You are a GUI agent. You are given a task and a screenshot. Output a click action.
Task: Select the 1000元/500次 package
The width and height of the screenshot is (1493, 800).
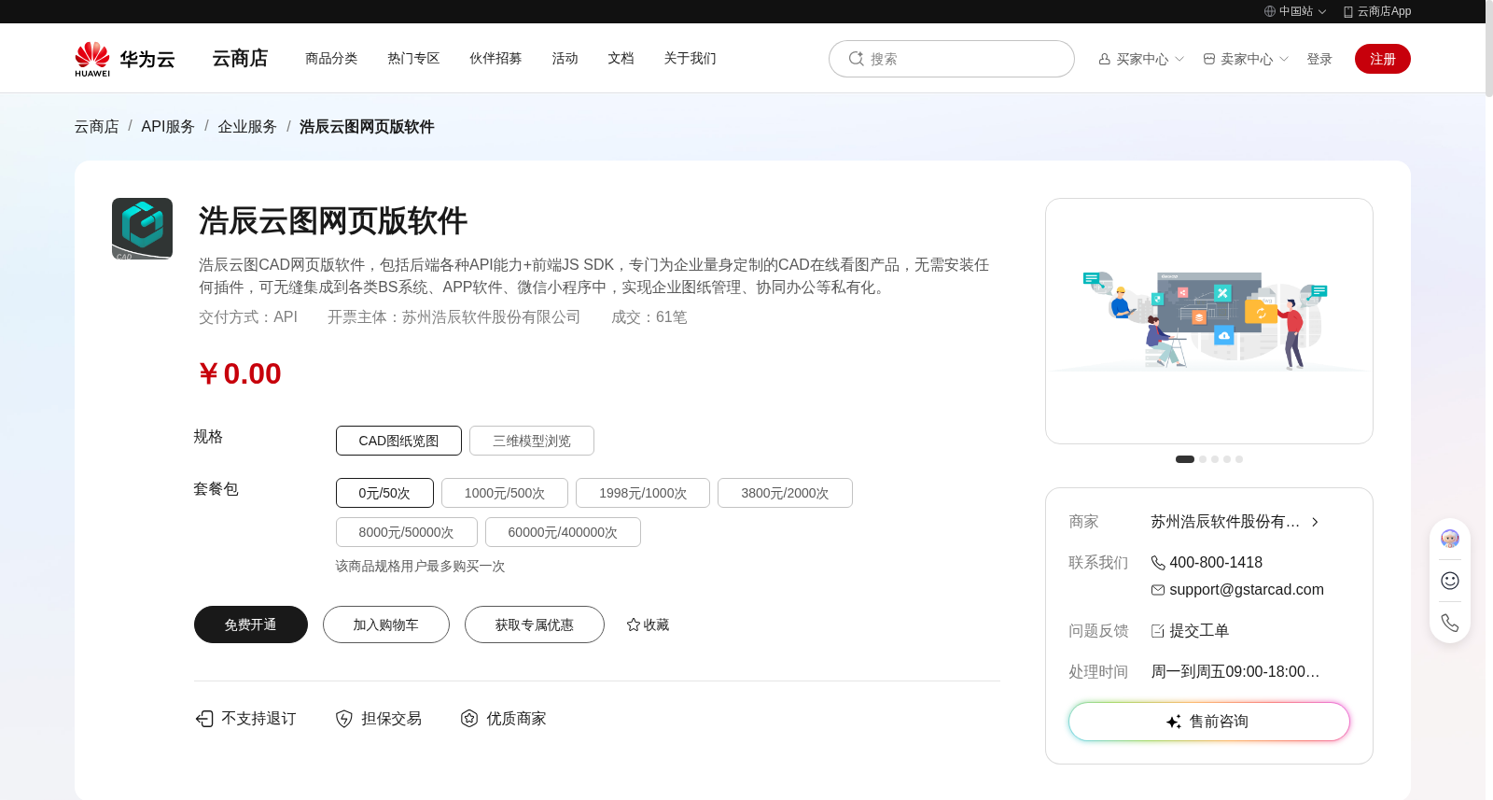pos(505,493)
